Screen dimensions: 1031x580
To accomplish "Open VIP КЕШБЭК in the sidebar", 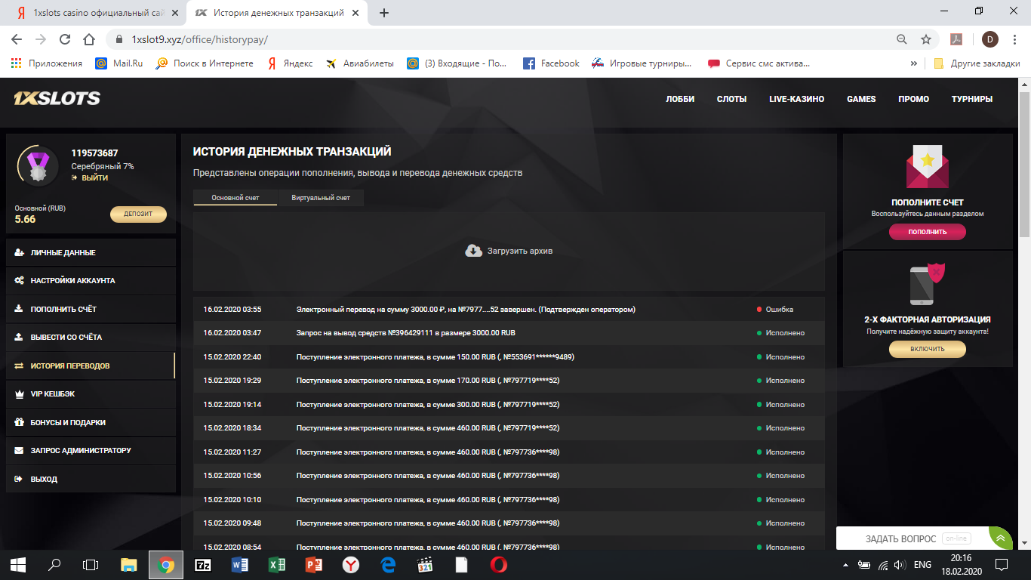I will click(x=91, y=393).
